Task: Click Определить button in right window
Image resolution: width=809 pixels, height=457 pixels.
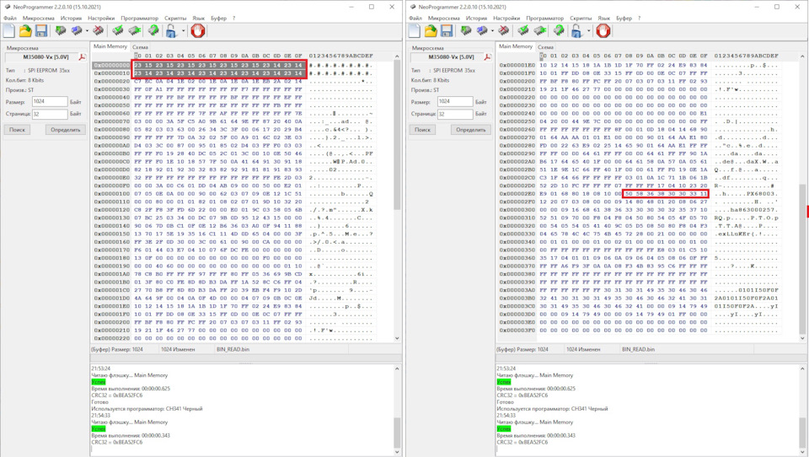Action: pos(471,130)
